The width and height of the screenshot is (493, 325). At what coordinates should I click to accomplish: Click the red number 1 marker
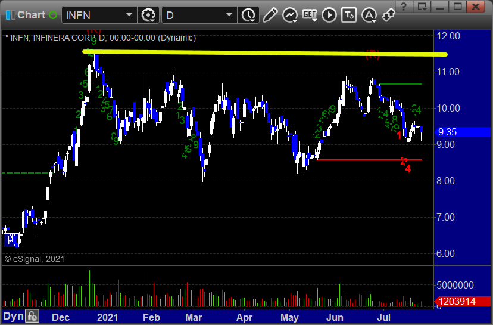pyautogui.click(x=399, y=135)
